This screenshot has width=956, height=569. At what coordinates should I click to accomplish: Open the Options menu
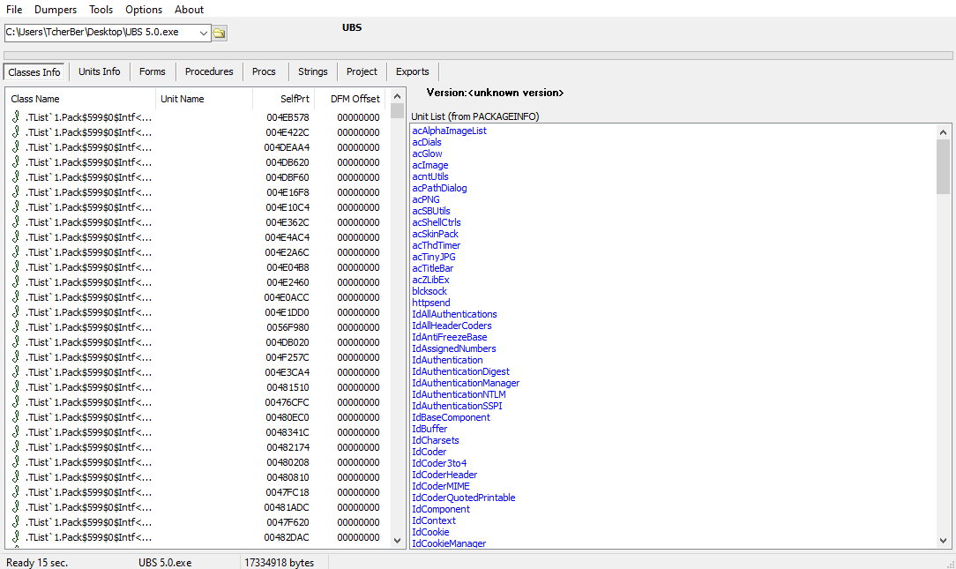pyautogui.click(x=144, y=10)
